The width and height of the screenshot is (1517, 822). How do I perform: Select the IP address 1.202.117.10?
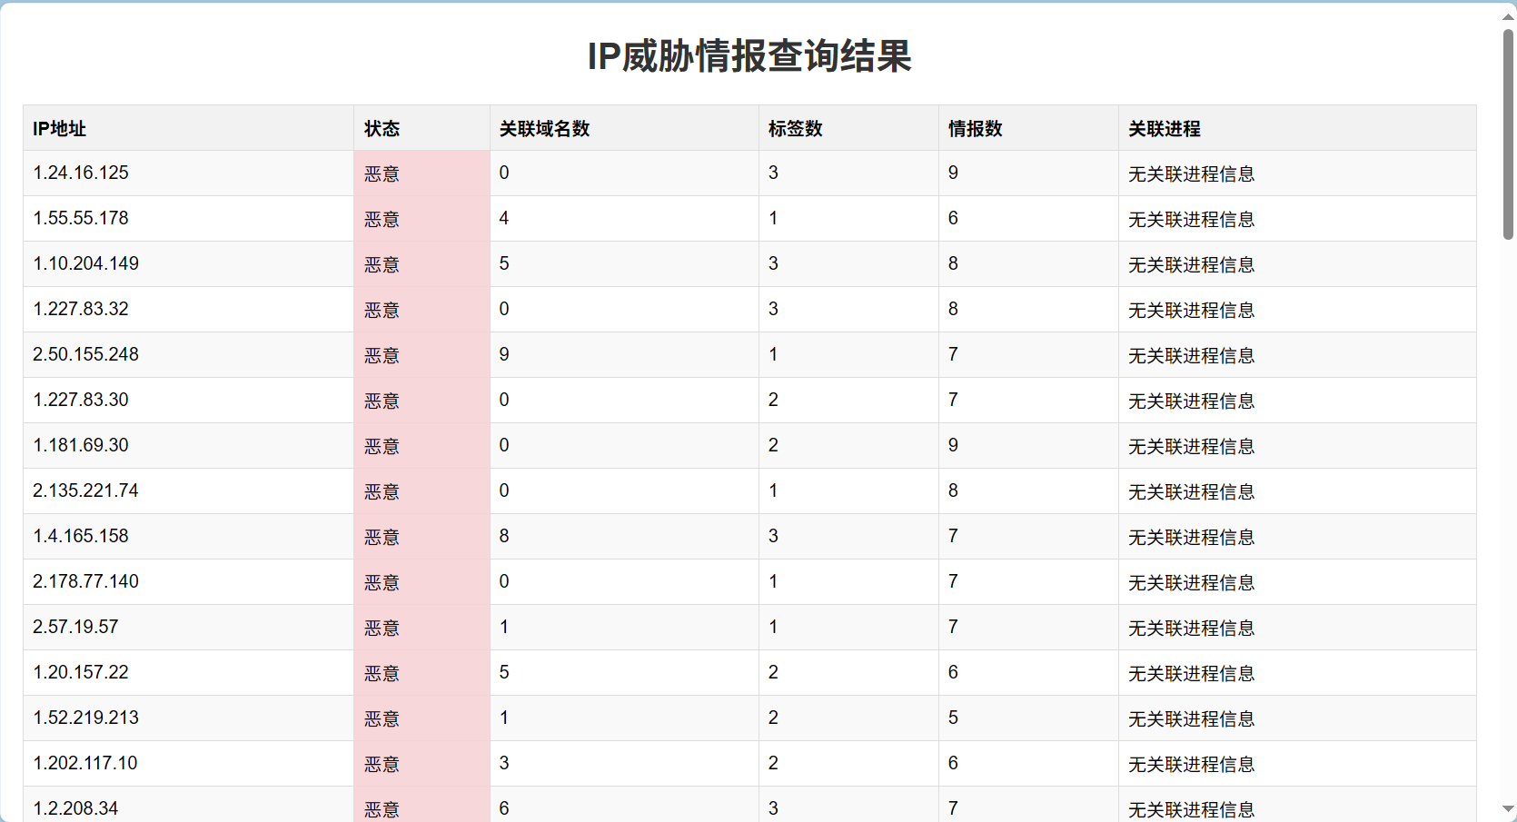tap(84, 763)
